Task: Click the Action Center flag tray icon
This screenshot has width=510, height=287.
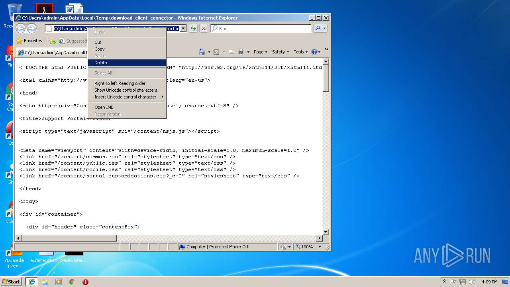Action: (453, 281)
